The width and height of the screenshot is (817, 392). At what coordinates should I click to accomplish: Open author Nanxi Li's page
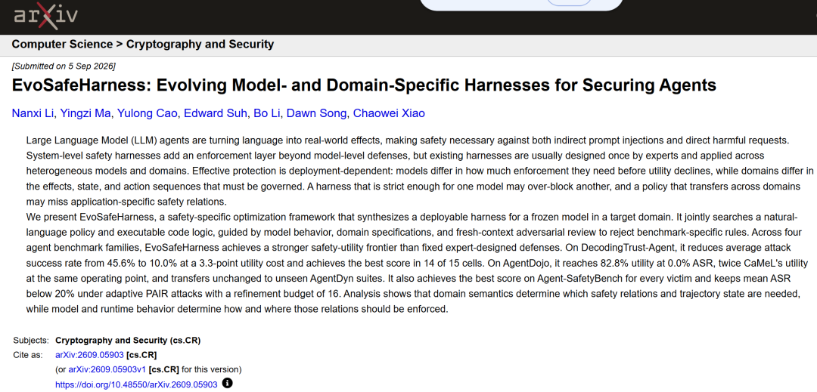[33, 113]
